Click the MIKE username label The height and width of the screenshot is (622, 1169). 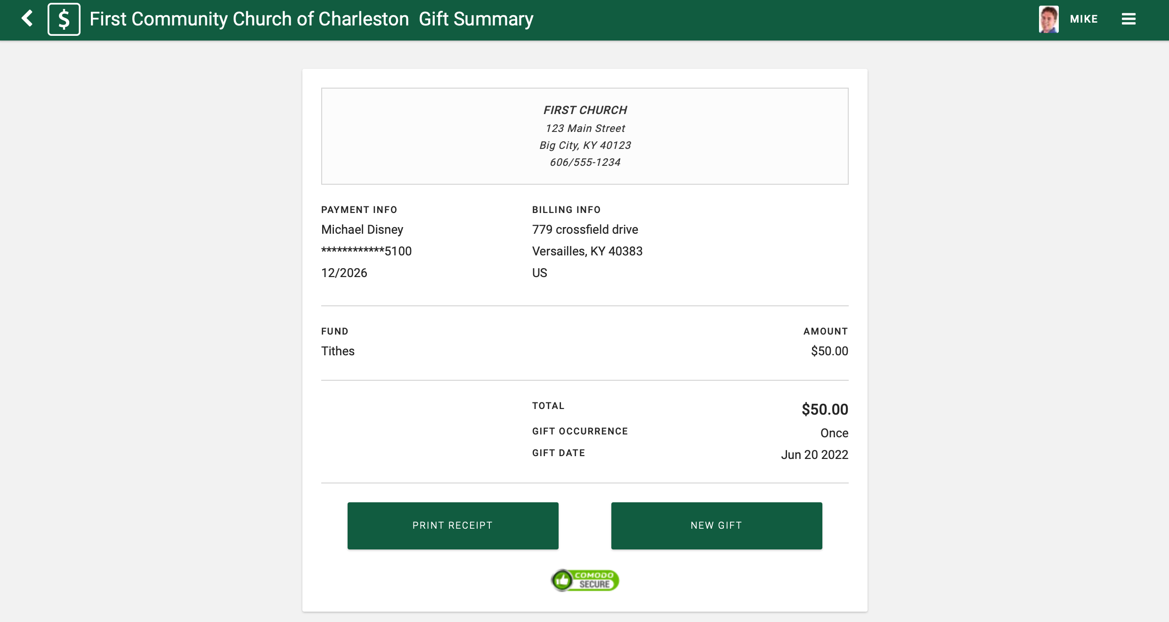coord(1084,19)
